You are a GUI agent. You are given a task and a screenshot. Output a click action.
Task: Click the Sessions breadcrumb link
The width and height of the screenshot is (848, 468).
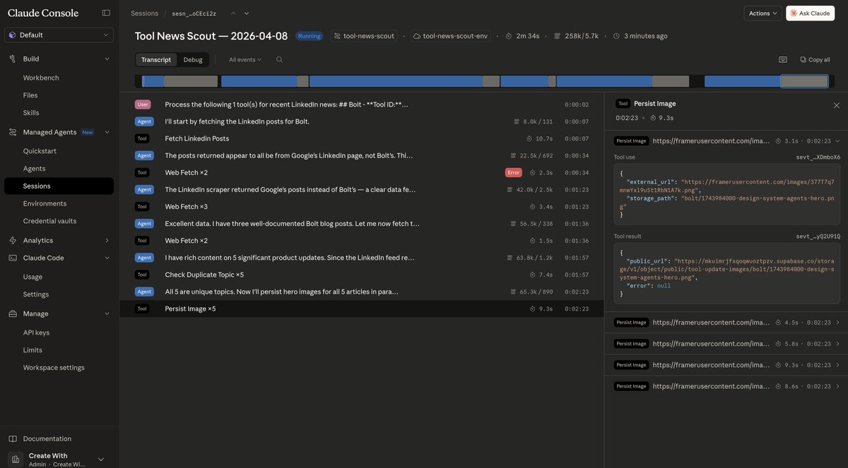tap(144, 13)
